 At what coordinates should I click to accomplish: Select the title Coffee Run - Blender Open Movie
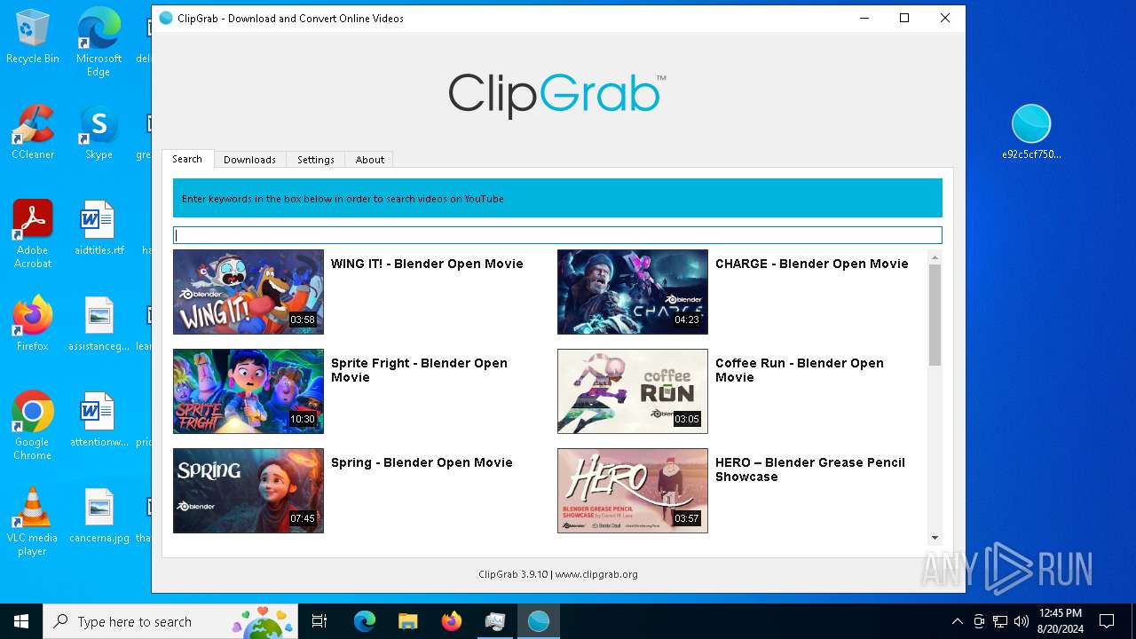(800, 370)
